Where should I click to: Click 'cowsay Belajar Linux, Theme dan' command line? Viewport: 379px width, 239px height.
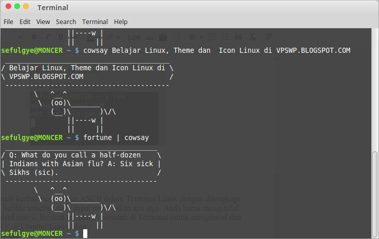217,50
